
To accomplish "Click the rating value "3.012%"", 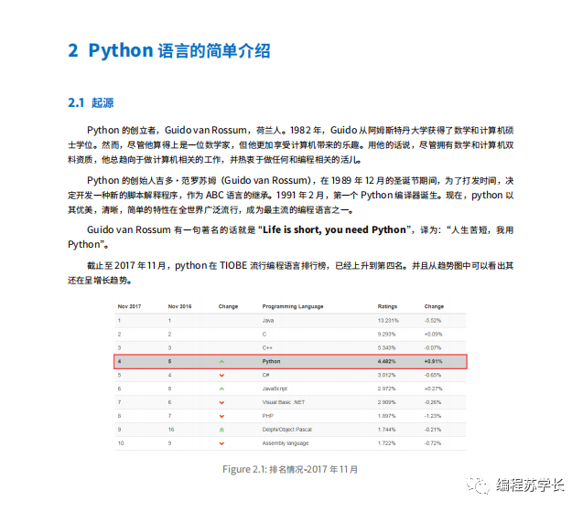I will pos(386,375).
